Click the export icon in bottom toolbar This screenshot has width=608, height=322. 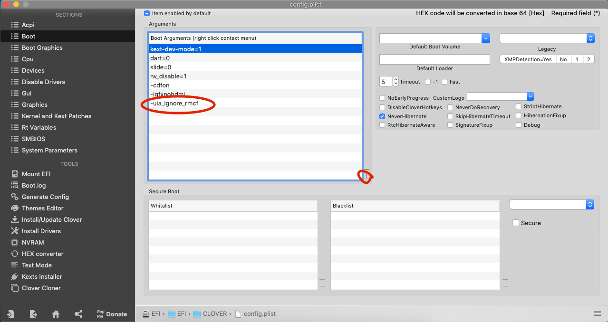[33, 314]
